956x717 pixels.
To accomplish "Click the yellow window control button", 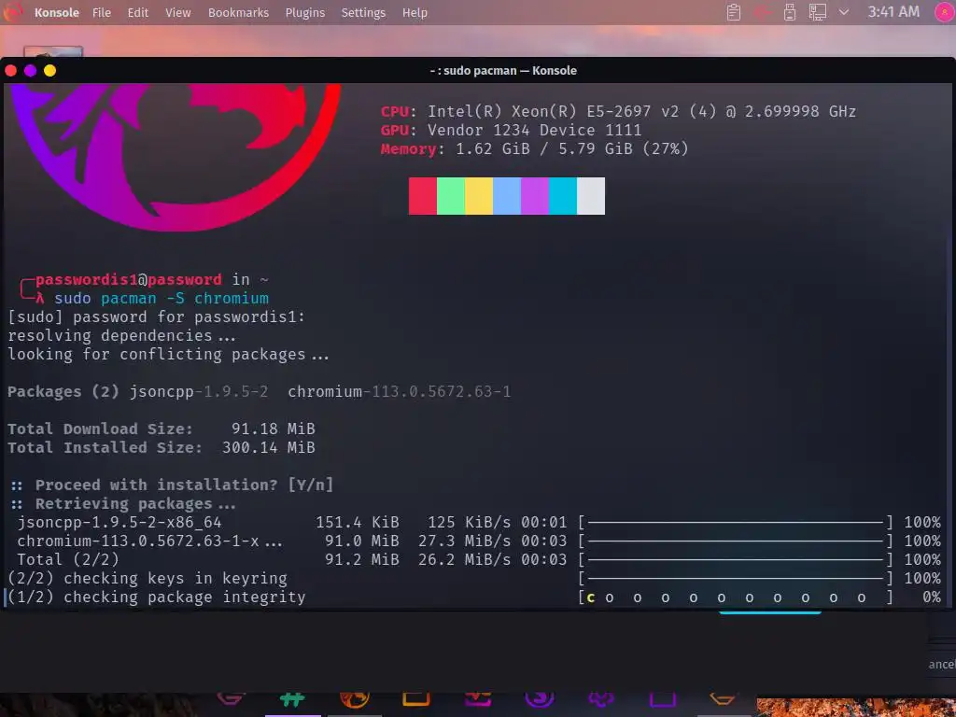I will pos(50,71).
